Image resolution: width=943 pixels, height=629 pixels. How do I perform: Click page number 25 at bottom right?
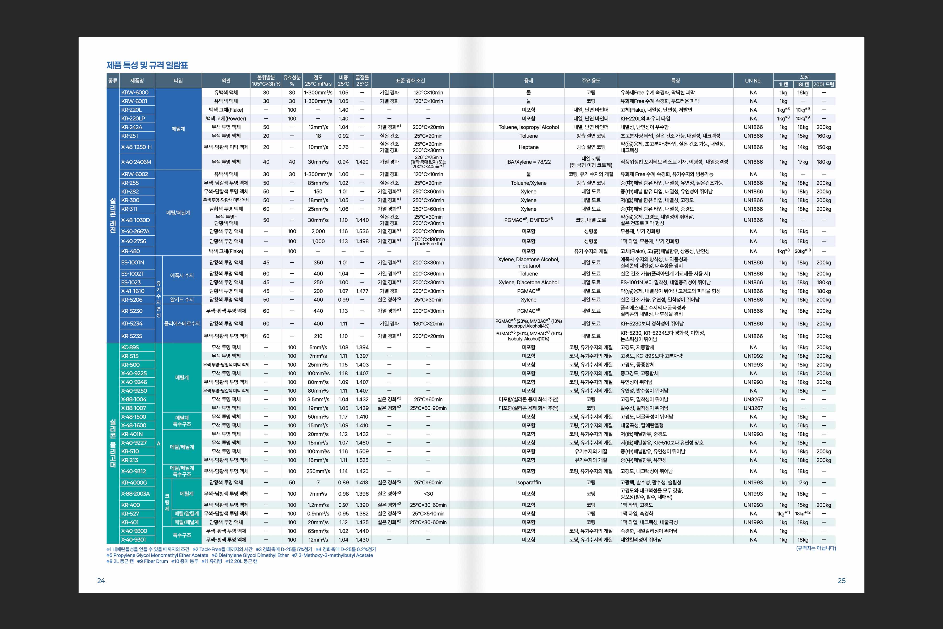(842, 581)
